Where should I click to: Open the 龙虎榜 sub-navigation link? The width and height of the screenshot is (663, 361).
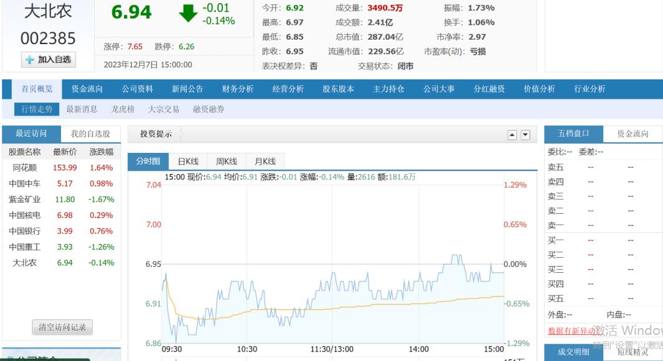click(123, 109)
